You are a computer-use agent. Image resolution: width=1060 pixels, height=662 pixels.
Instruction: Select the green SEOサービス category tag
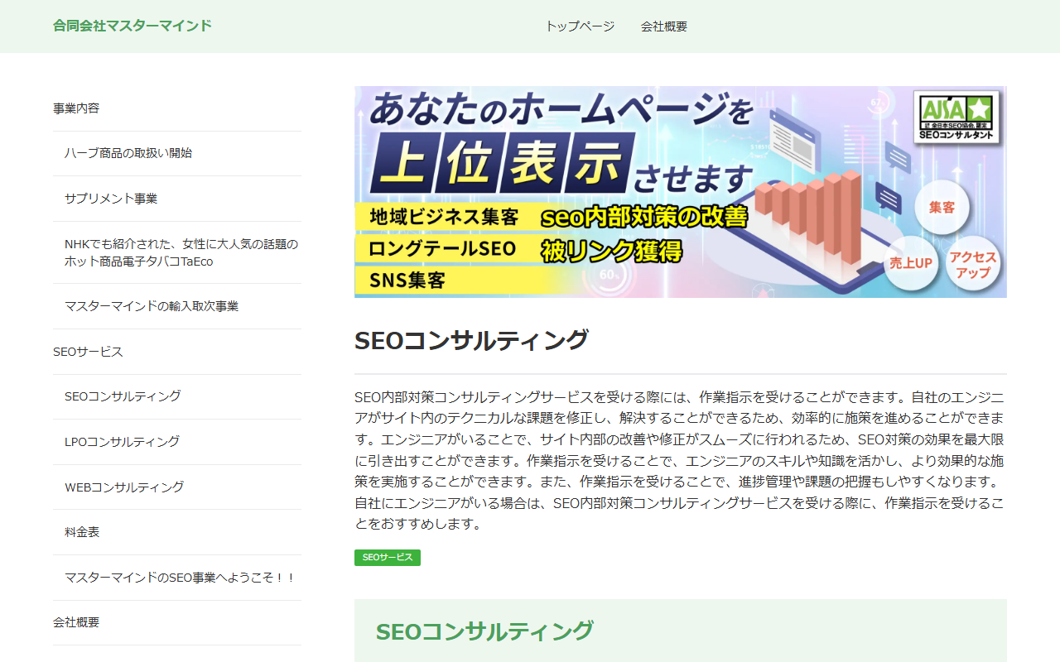(x=388, y=558)
